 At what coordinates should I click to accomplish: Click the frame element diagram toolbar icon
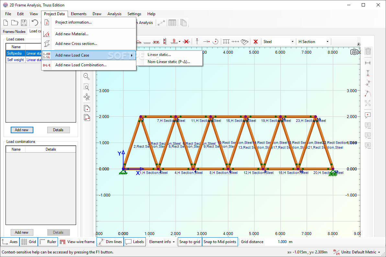tap(161, 23)
